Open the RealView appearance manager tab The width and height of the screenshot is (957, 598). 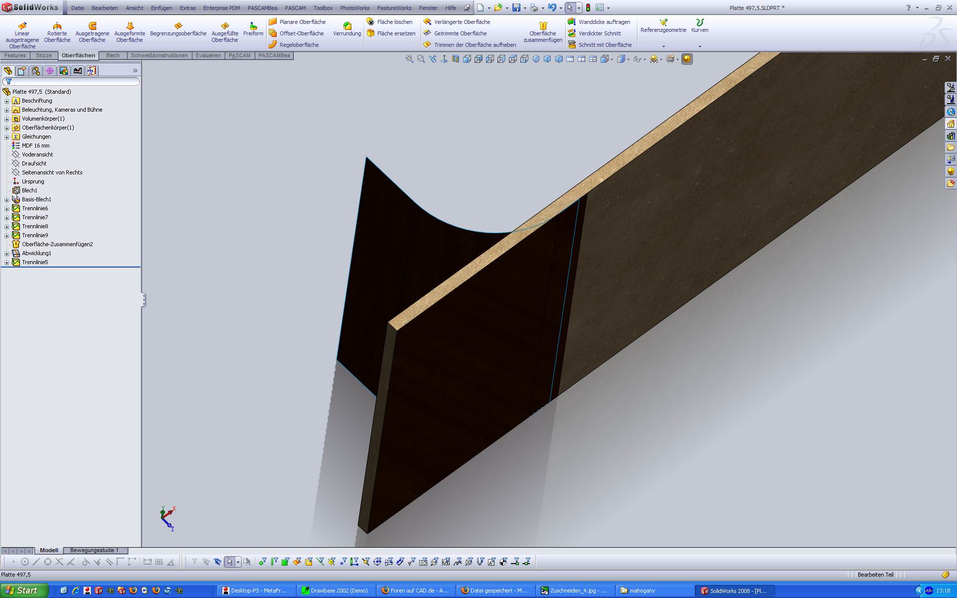(x=64, y=71)
